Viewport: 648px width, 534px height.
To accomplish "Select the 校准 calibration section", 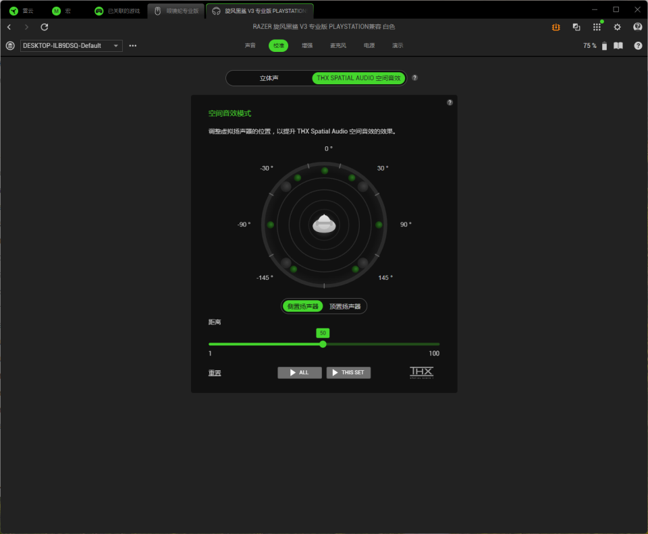I will pos(279,45).
